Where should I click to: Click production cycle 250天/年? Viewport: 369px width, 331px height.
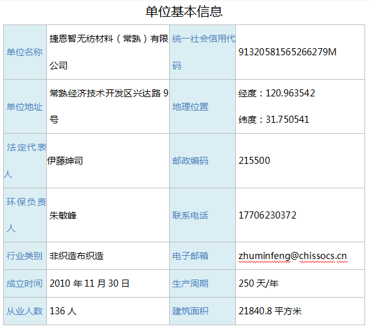point(258,283)
